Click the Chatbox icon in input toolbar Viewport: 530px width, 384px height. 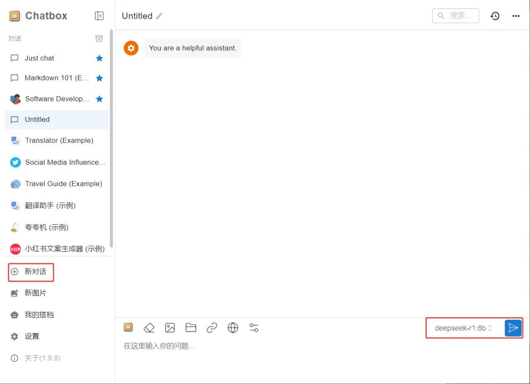coord(128,327)
